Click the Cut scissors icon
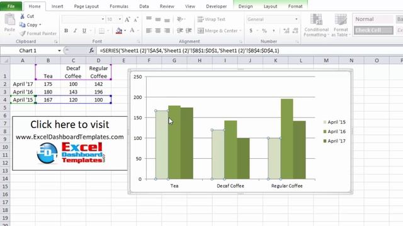This screenshot has width=403, height=226. pyautogui.click(x=23, y=16)
